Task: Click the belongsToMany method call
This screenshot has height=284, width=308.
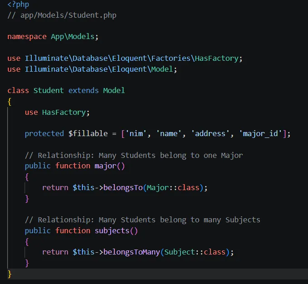Action: 132,252
